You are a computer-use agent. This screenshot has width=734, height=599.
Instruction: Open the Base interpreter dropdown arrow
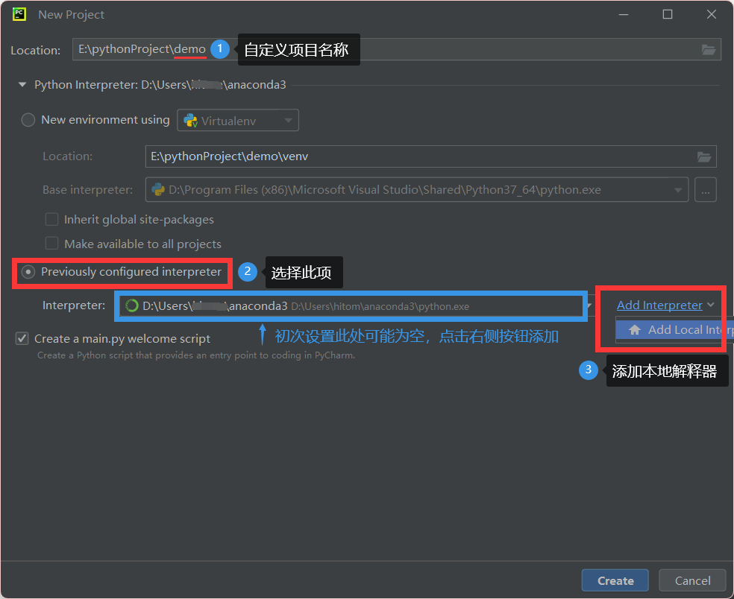pos(677,190)
